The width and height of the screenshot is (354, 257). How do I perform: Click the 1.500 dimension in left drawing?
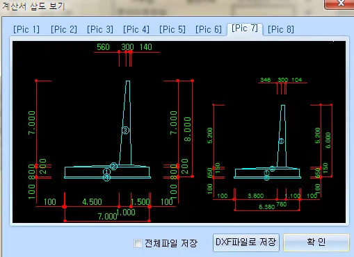(x=140, y=202)
